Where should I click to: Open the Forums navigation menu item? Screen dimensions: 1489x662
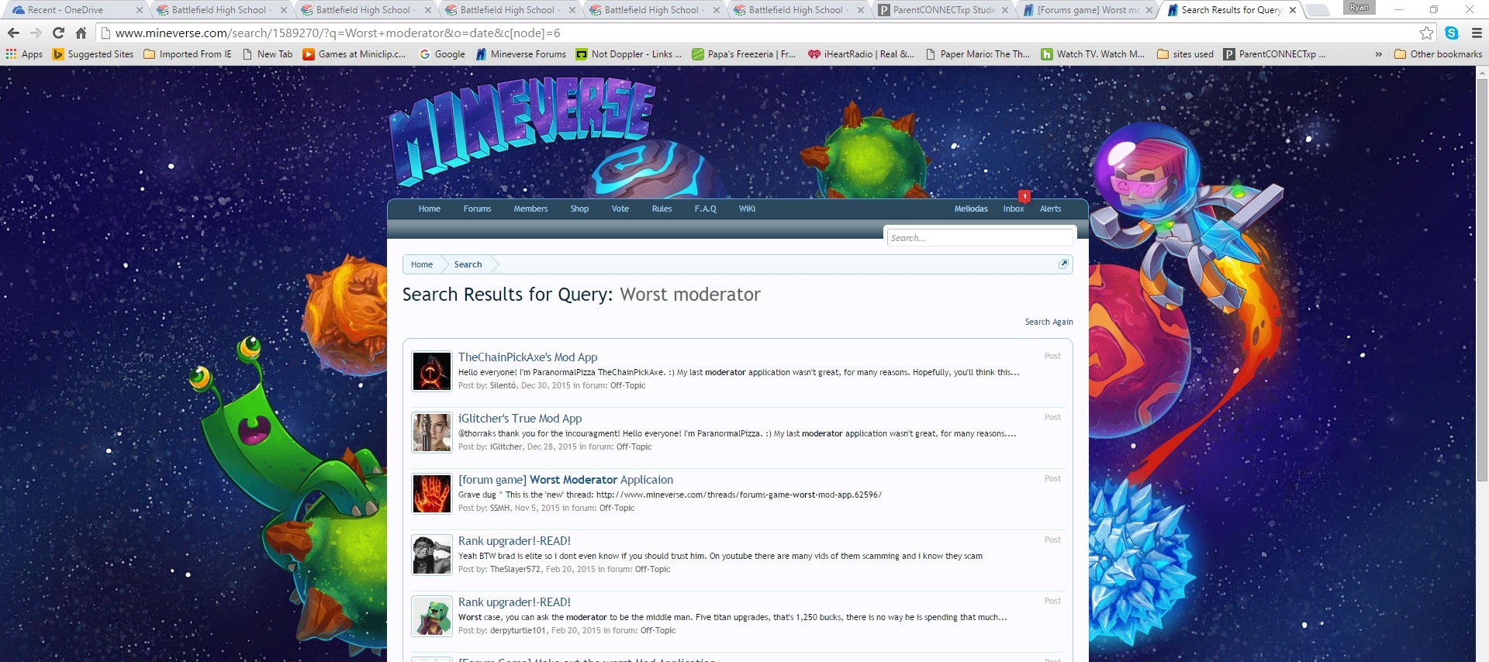(x=477, y=209)
